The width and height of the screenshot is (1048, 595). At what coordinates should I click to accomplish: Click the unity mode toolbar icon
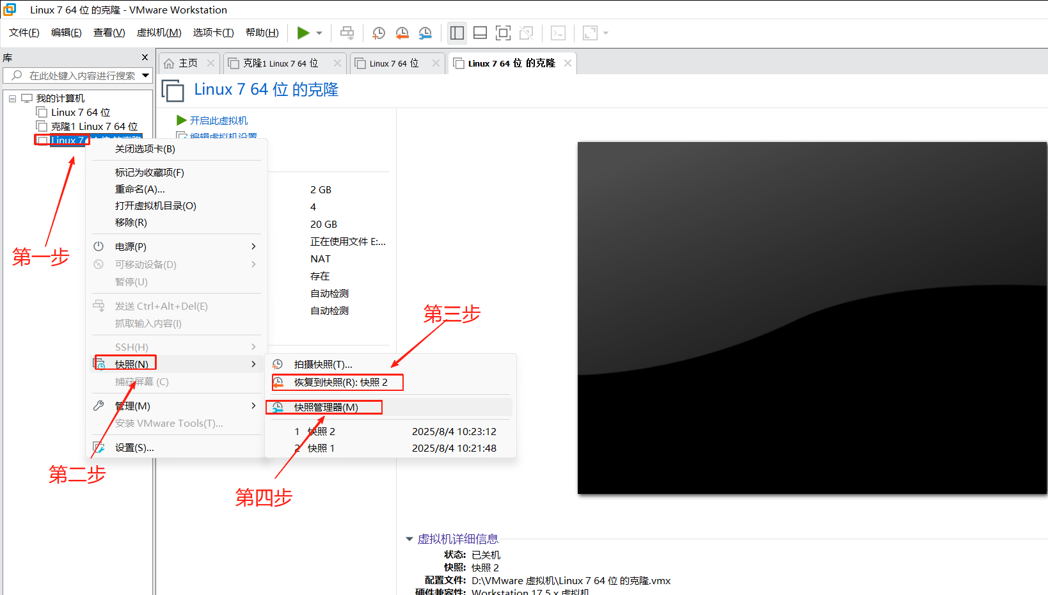pyautogui.click(x=526, y=33)
